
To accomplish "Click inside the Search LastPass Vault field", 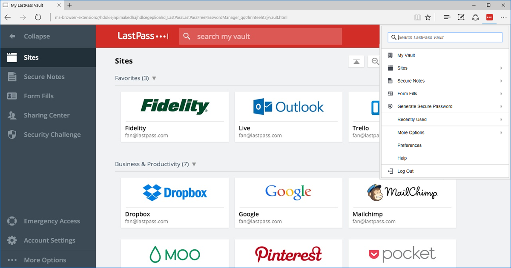I will coord(445,37).
